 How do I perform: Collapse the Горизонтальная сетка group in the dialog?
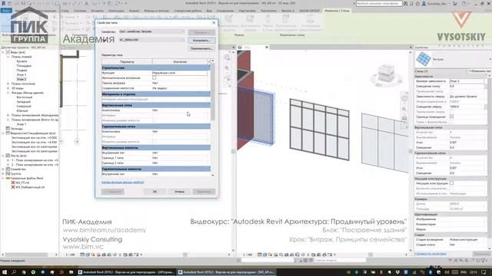(x=155, y=127)
